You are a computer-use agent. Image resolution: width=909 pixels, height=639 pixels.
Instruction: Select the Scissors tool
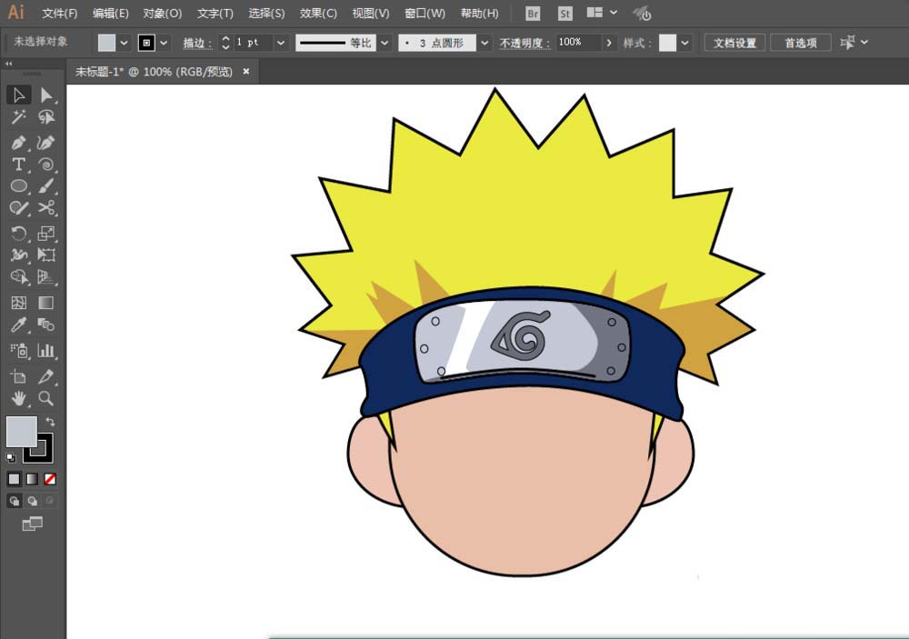tap(46, 208)
